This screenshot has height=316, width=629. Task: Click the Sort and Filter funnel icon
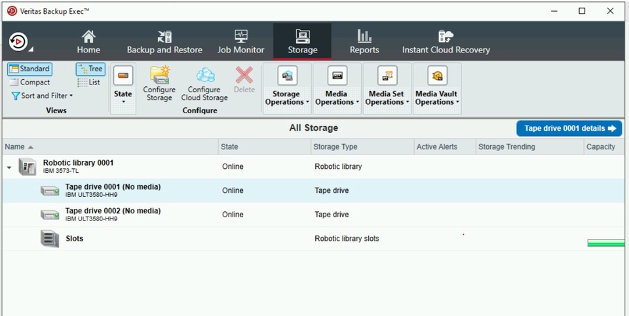[15, 96]
